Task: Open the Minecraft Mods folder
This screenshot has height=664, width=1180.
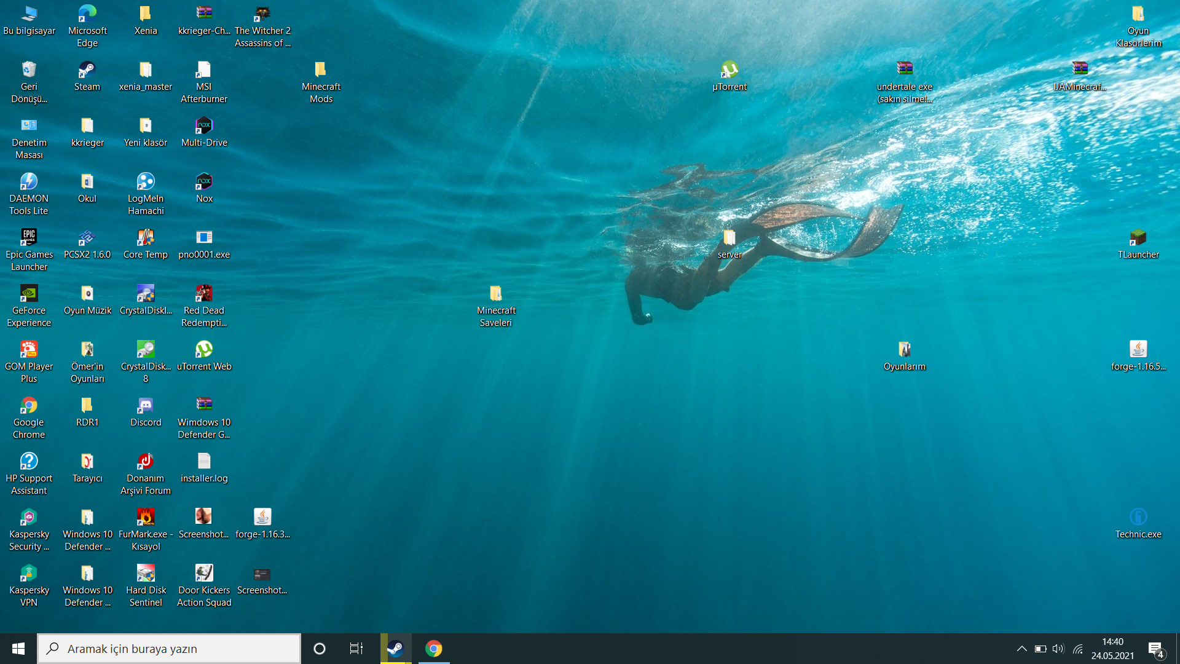Action: (321, 82)
